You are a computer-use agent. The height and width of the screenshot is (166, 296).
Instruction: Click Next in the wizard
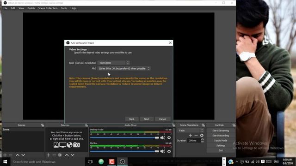click(x=147, y=119)
